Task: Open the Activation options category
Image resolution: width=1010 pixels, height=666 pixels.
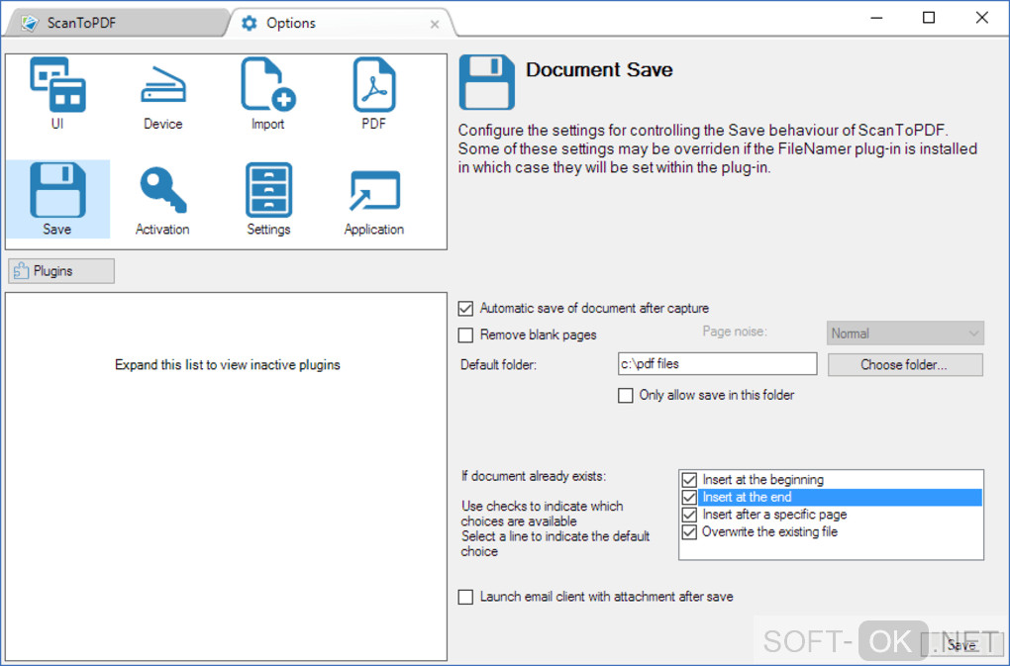Action: 162,200
